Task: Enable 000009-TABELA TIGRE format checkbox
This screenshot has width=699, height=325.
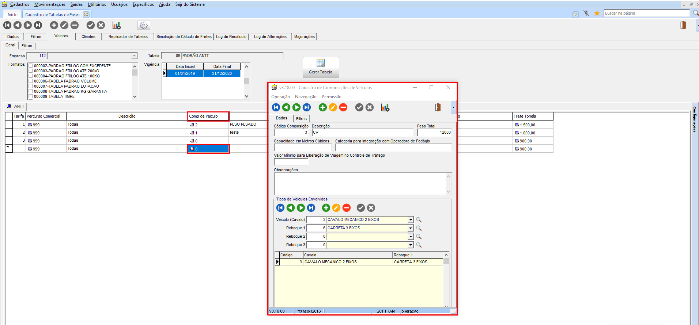Action: [x=31, y=97]
